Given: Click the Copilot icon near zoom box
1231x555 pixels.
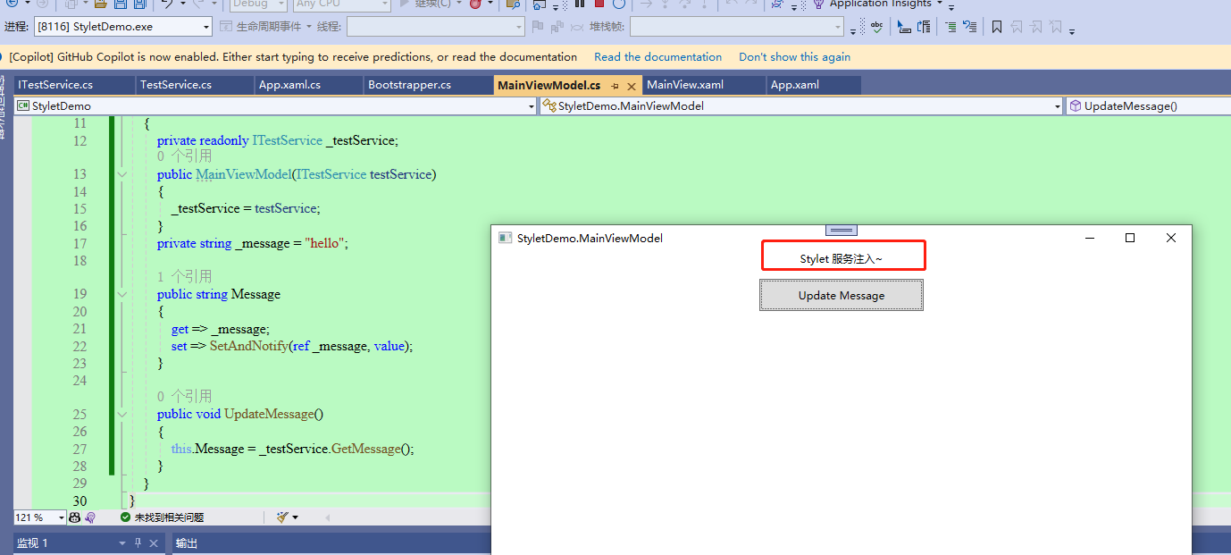Looking at the screenshot, I should tap(75, 517).
